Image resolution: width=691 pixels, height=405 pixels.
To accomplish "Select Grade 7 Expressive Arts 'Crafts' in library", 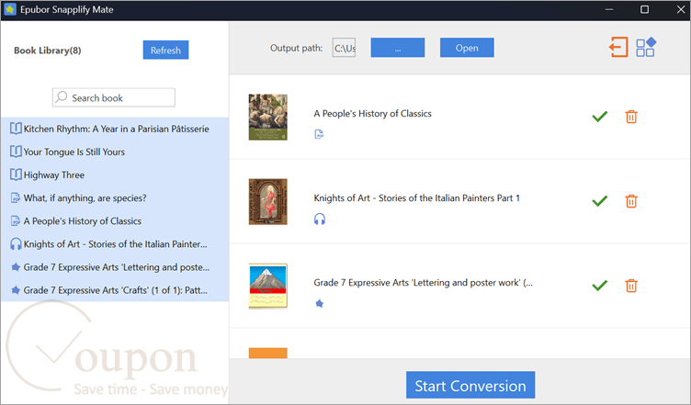I will (x=115, y=290).
